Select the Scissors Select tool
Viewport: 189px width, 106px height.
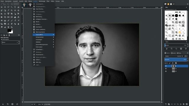18,7
